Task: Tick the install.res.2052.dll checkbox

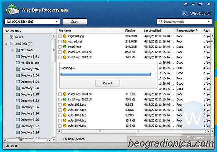Action: coord(60,99)
